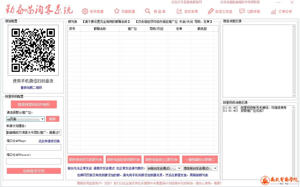Viewport: 300px width, 187px height.
Task: Click the share icon for 定时发单
Action: (x=179, y=11)
